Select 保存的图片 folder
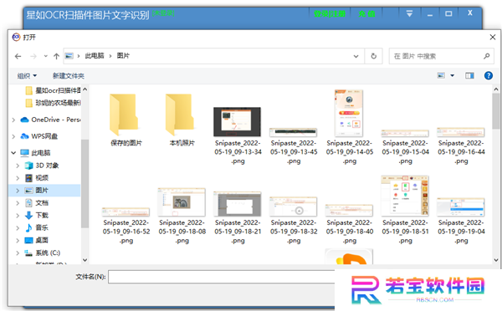502x311 pixels. click(x=126, y=120)
